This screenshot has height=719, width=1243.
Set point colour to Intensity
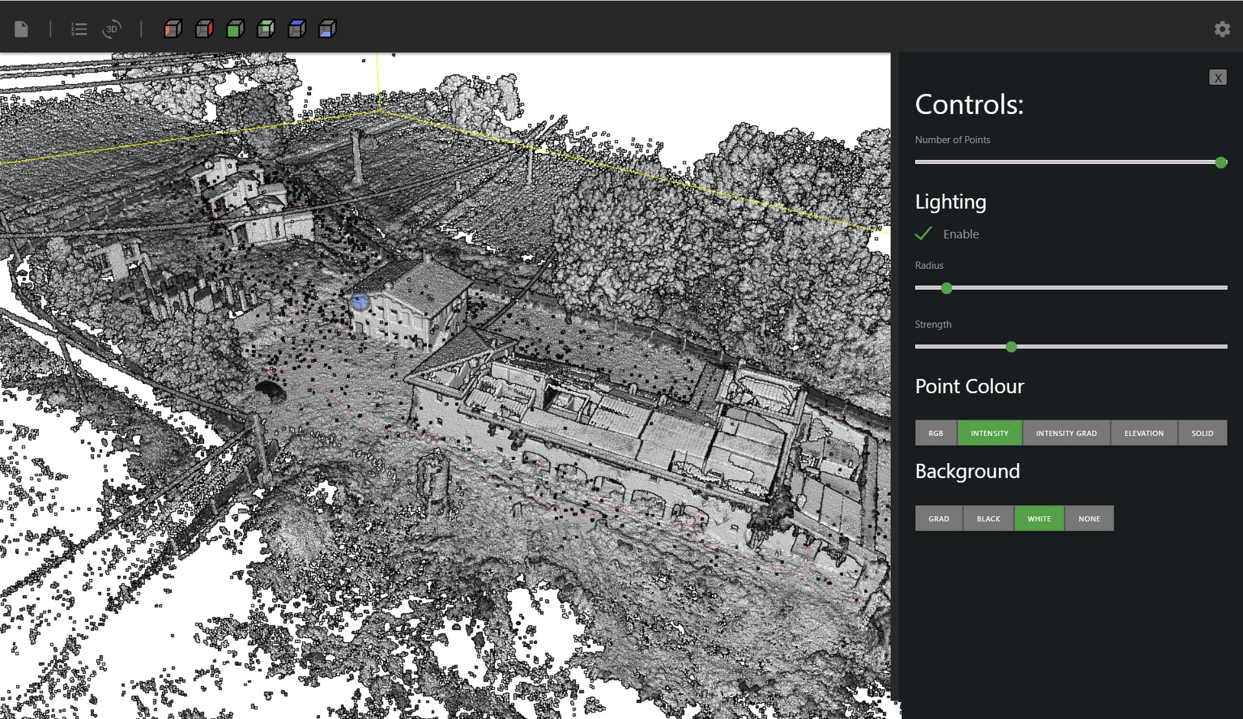pos(990,433)
